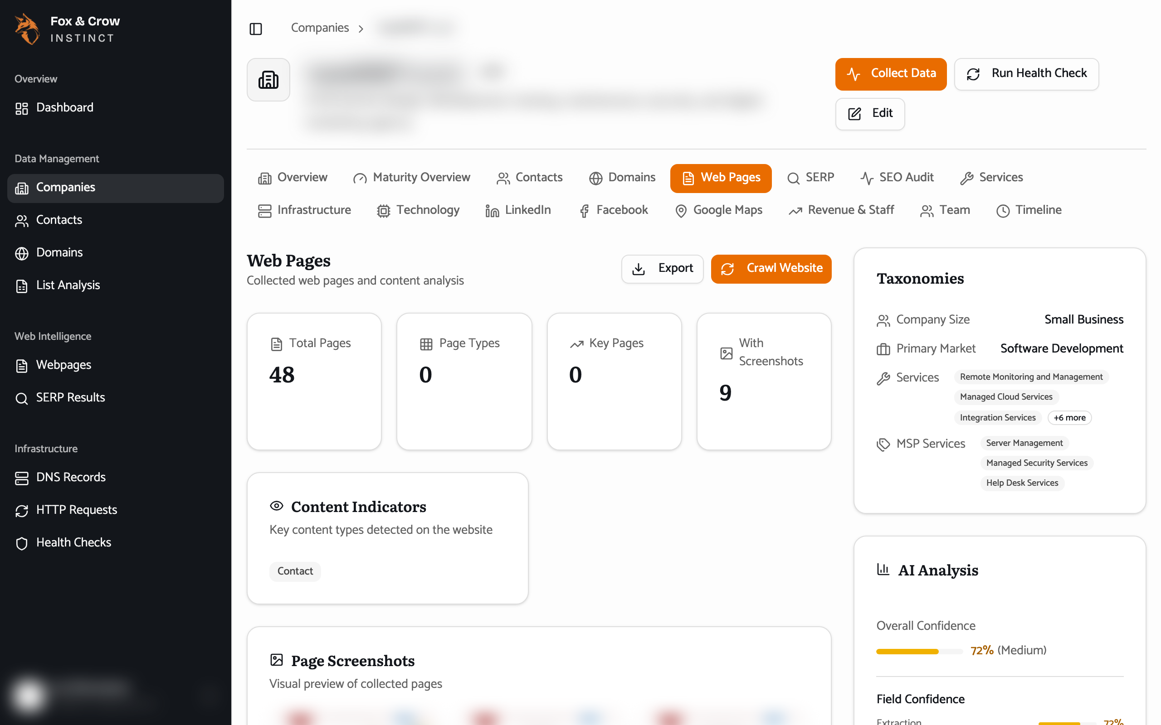The image size is (1161, 725).
Task: Click the Managed Security Services tag
Action: coord(1037,463)
